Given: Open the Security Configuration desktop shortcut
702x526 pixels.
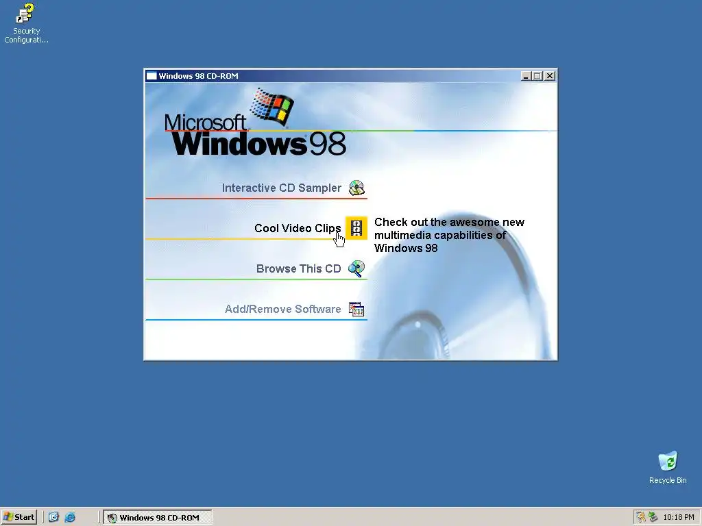Looking at the screenshot, I should (26, 23).
